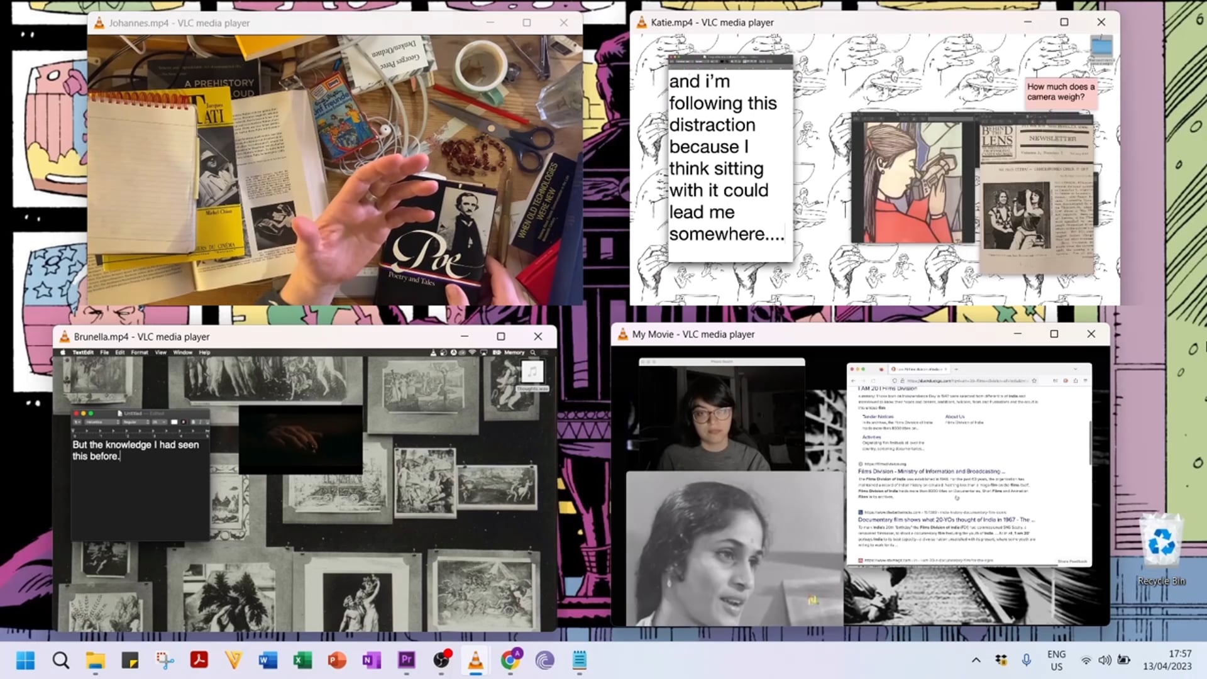Switch to Notepad in the taskbar
1207x679 pixels.
(579, 660)
